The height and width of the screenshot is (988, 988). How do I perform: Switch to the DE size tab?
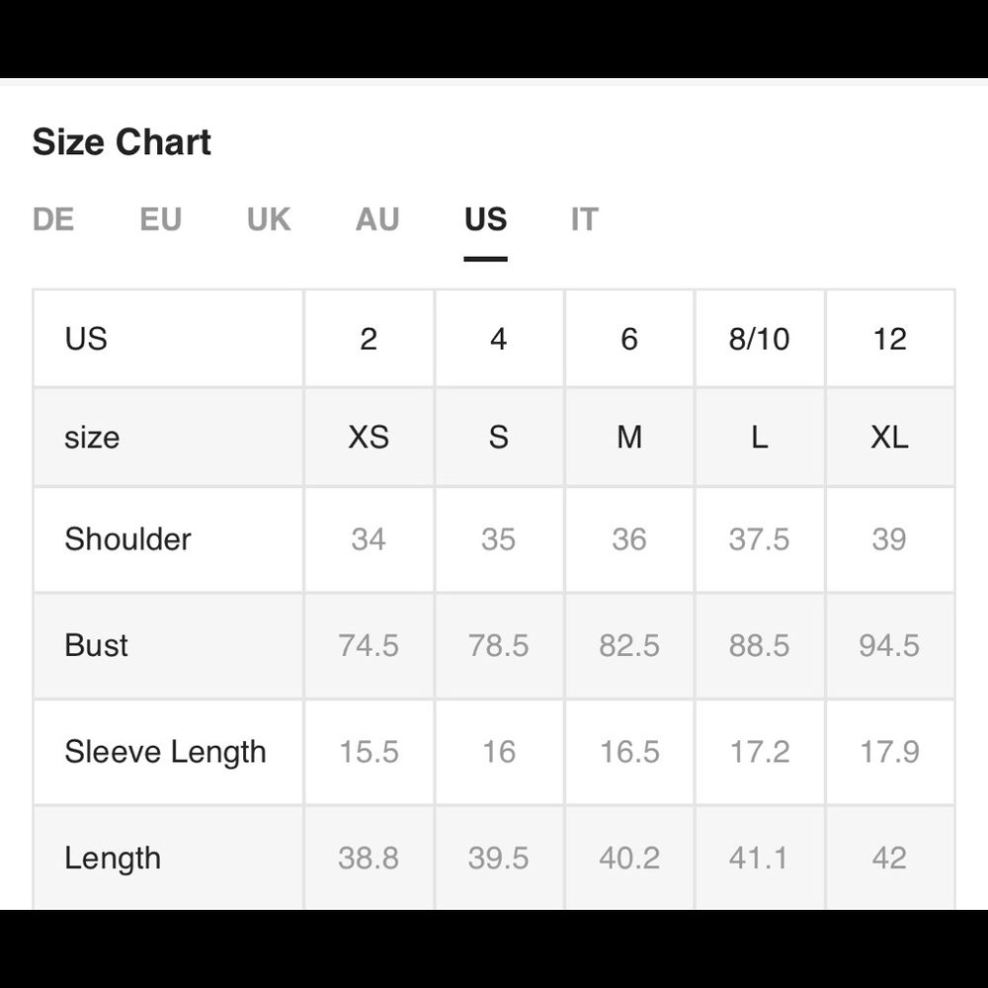(x=53, y=219)
